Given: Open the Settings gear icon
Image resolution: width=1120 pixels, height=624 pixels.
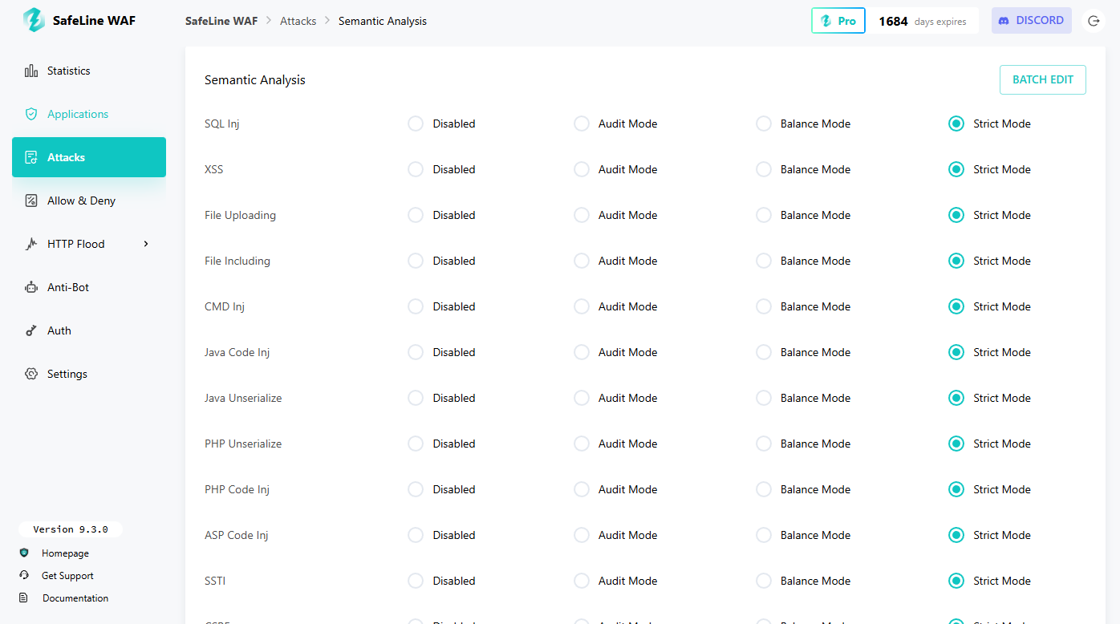Looking at the screenshot, I should (31, 374).
